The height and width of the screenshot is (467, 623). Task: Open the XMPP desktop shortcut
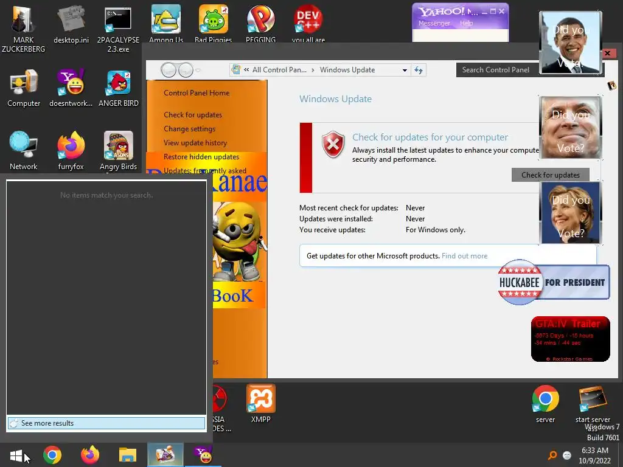[260, 404]
